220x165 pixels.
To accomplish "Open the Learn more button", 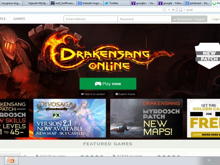I will [x=125, y=94].
